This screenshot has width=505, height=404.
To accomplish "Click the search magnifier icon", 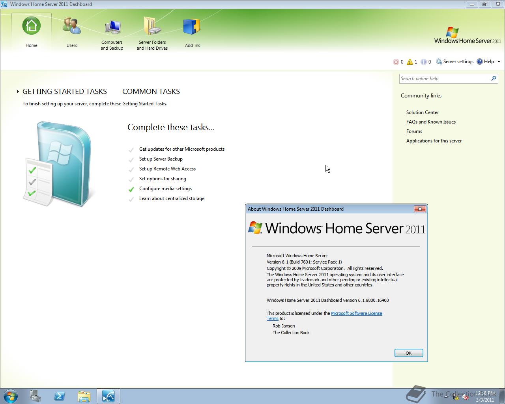I will coord(494,79).
